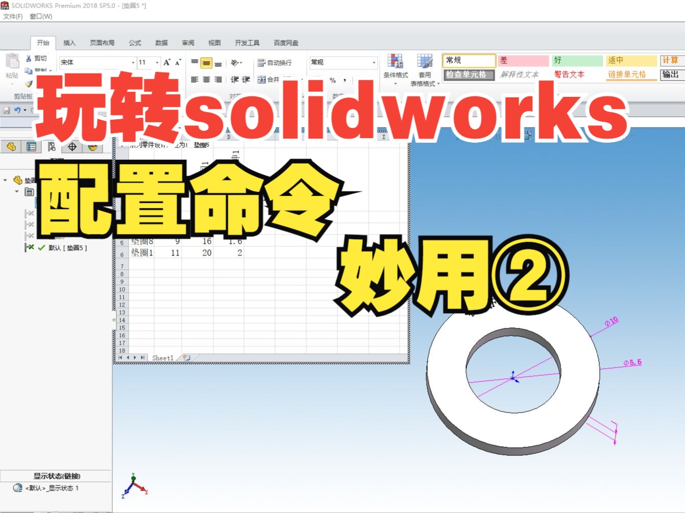Apply percent style format
This screenshot has height=513, width=685.
tap(333, 80)
